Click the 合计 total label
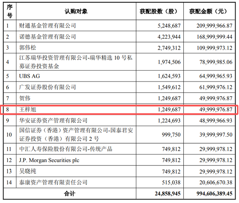Viewport: 239px width, 203px height. point(70,193)
